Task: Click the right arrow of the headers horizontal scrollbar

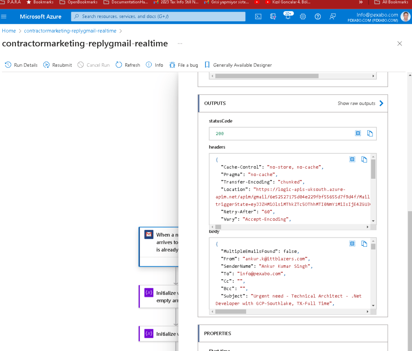Action: pyautogui.click(x=367, y=227)
